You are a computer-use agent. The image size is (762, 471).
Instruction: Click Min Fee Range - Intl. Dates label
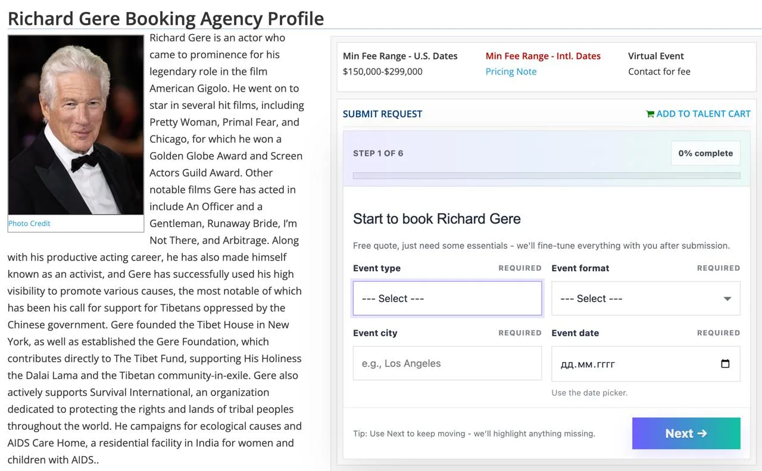(x=543, y=56)
